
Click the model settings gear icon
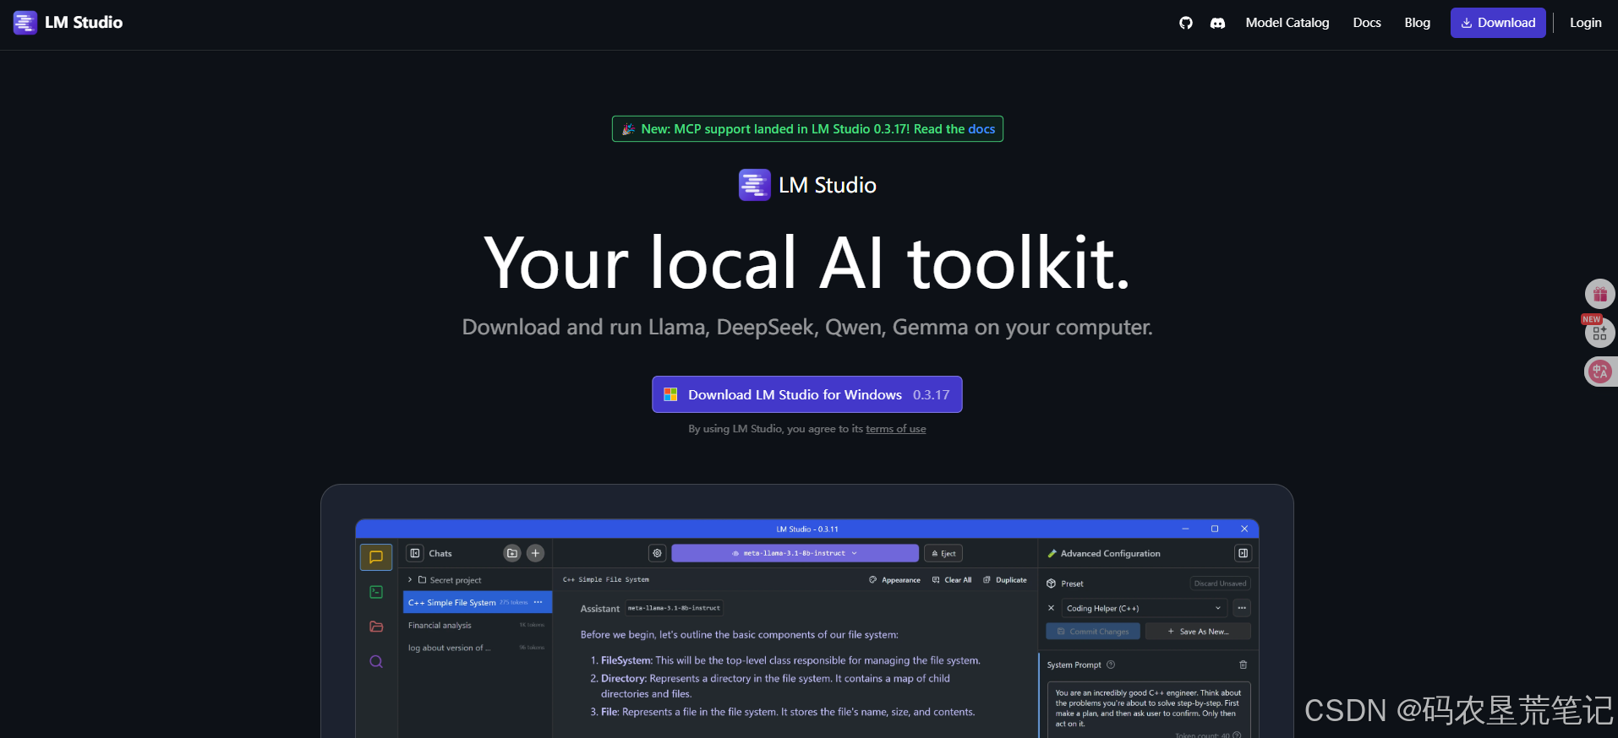click(658, 553)
